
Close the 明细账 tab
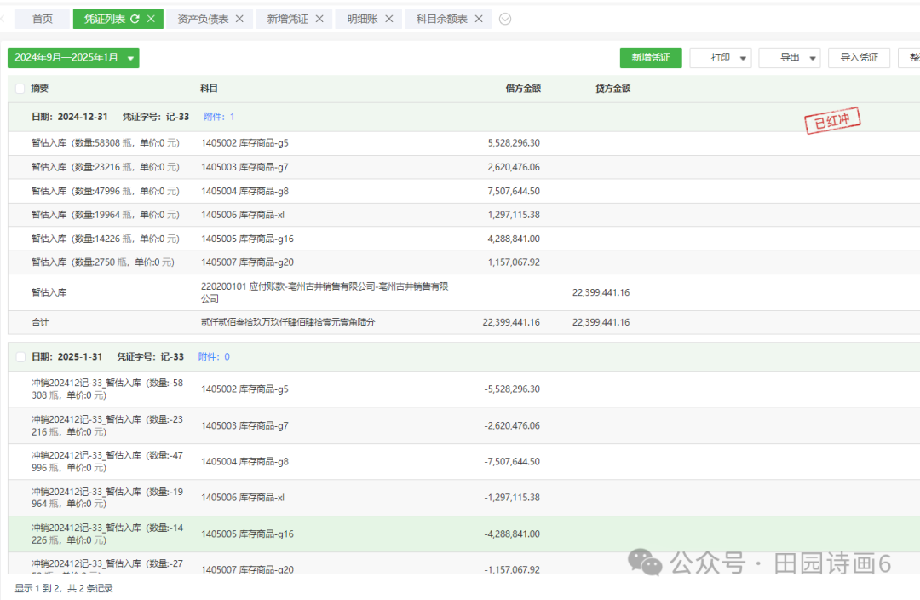(x=388, y=19)
